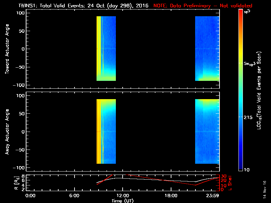Click the first data block in the Toward panel
Image resolution: width=271 pixels, height=203 pixels.
pyautogui.click(x=106, y=48)
